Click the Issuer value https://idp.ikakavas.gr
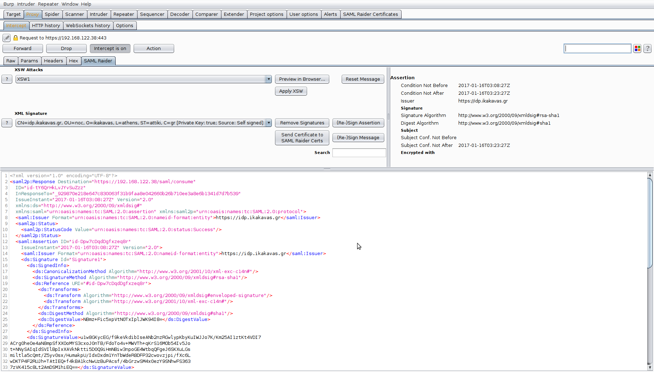 483,101
